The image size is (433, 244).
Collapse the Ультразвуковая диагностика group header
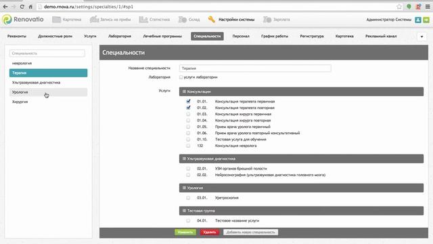[301, 159]
